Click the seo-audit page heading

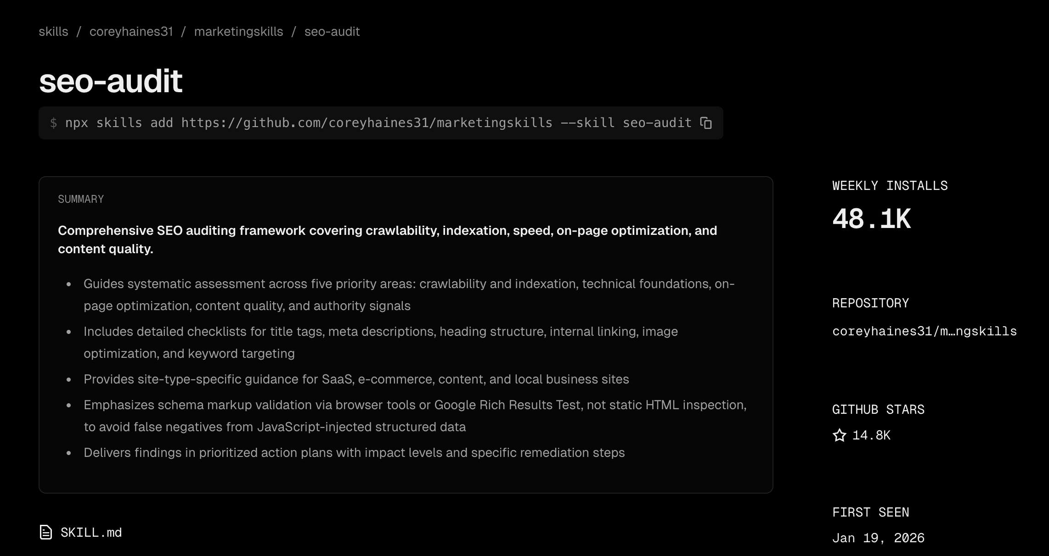coord(111,81)
